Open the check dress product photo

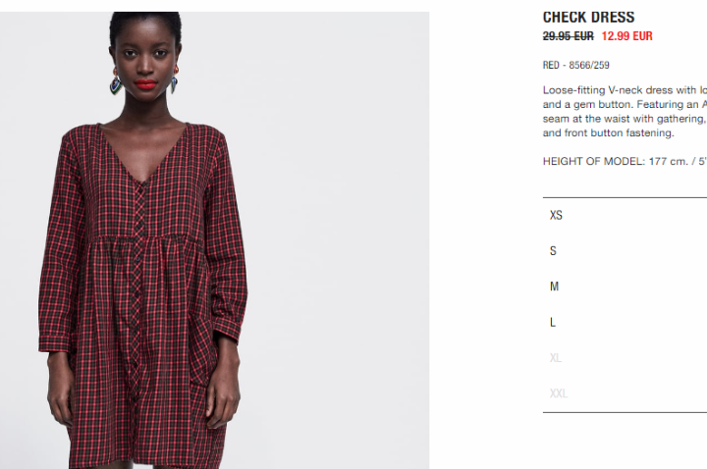point(215,240)
